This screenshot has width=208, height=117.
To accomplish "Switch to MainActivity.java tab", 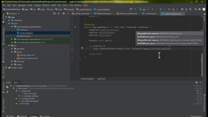I will (x=104, y=14).
